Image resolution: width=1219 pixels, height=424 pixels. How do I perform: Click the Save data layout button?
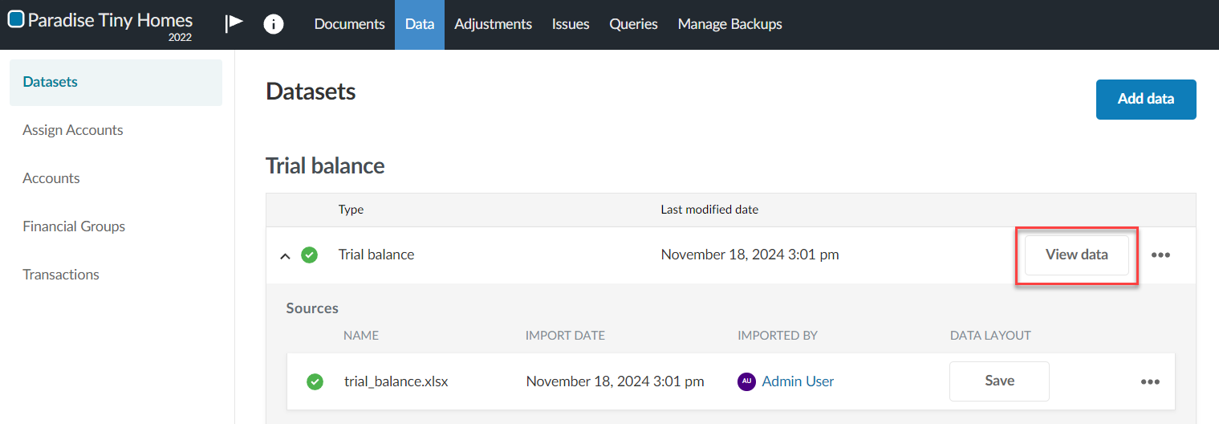(x=999, y=381)
